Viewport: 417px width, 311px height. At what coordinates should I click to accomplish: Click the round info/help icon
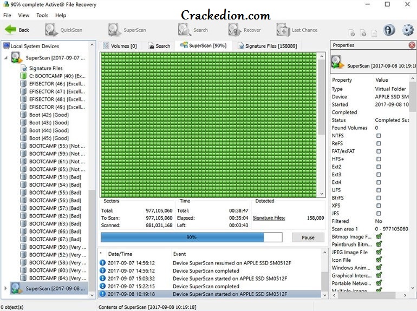coord(389,30)
